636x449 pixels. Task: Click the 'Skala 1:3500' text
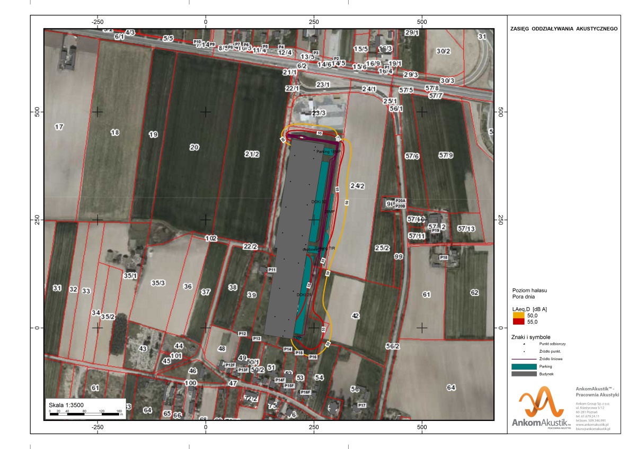pyautogui.click(x=66, y=405)
